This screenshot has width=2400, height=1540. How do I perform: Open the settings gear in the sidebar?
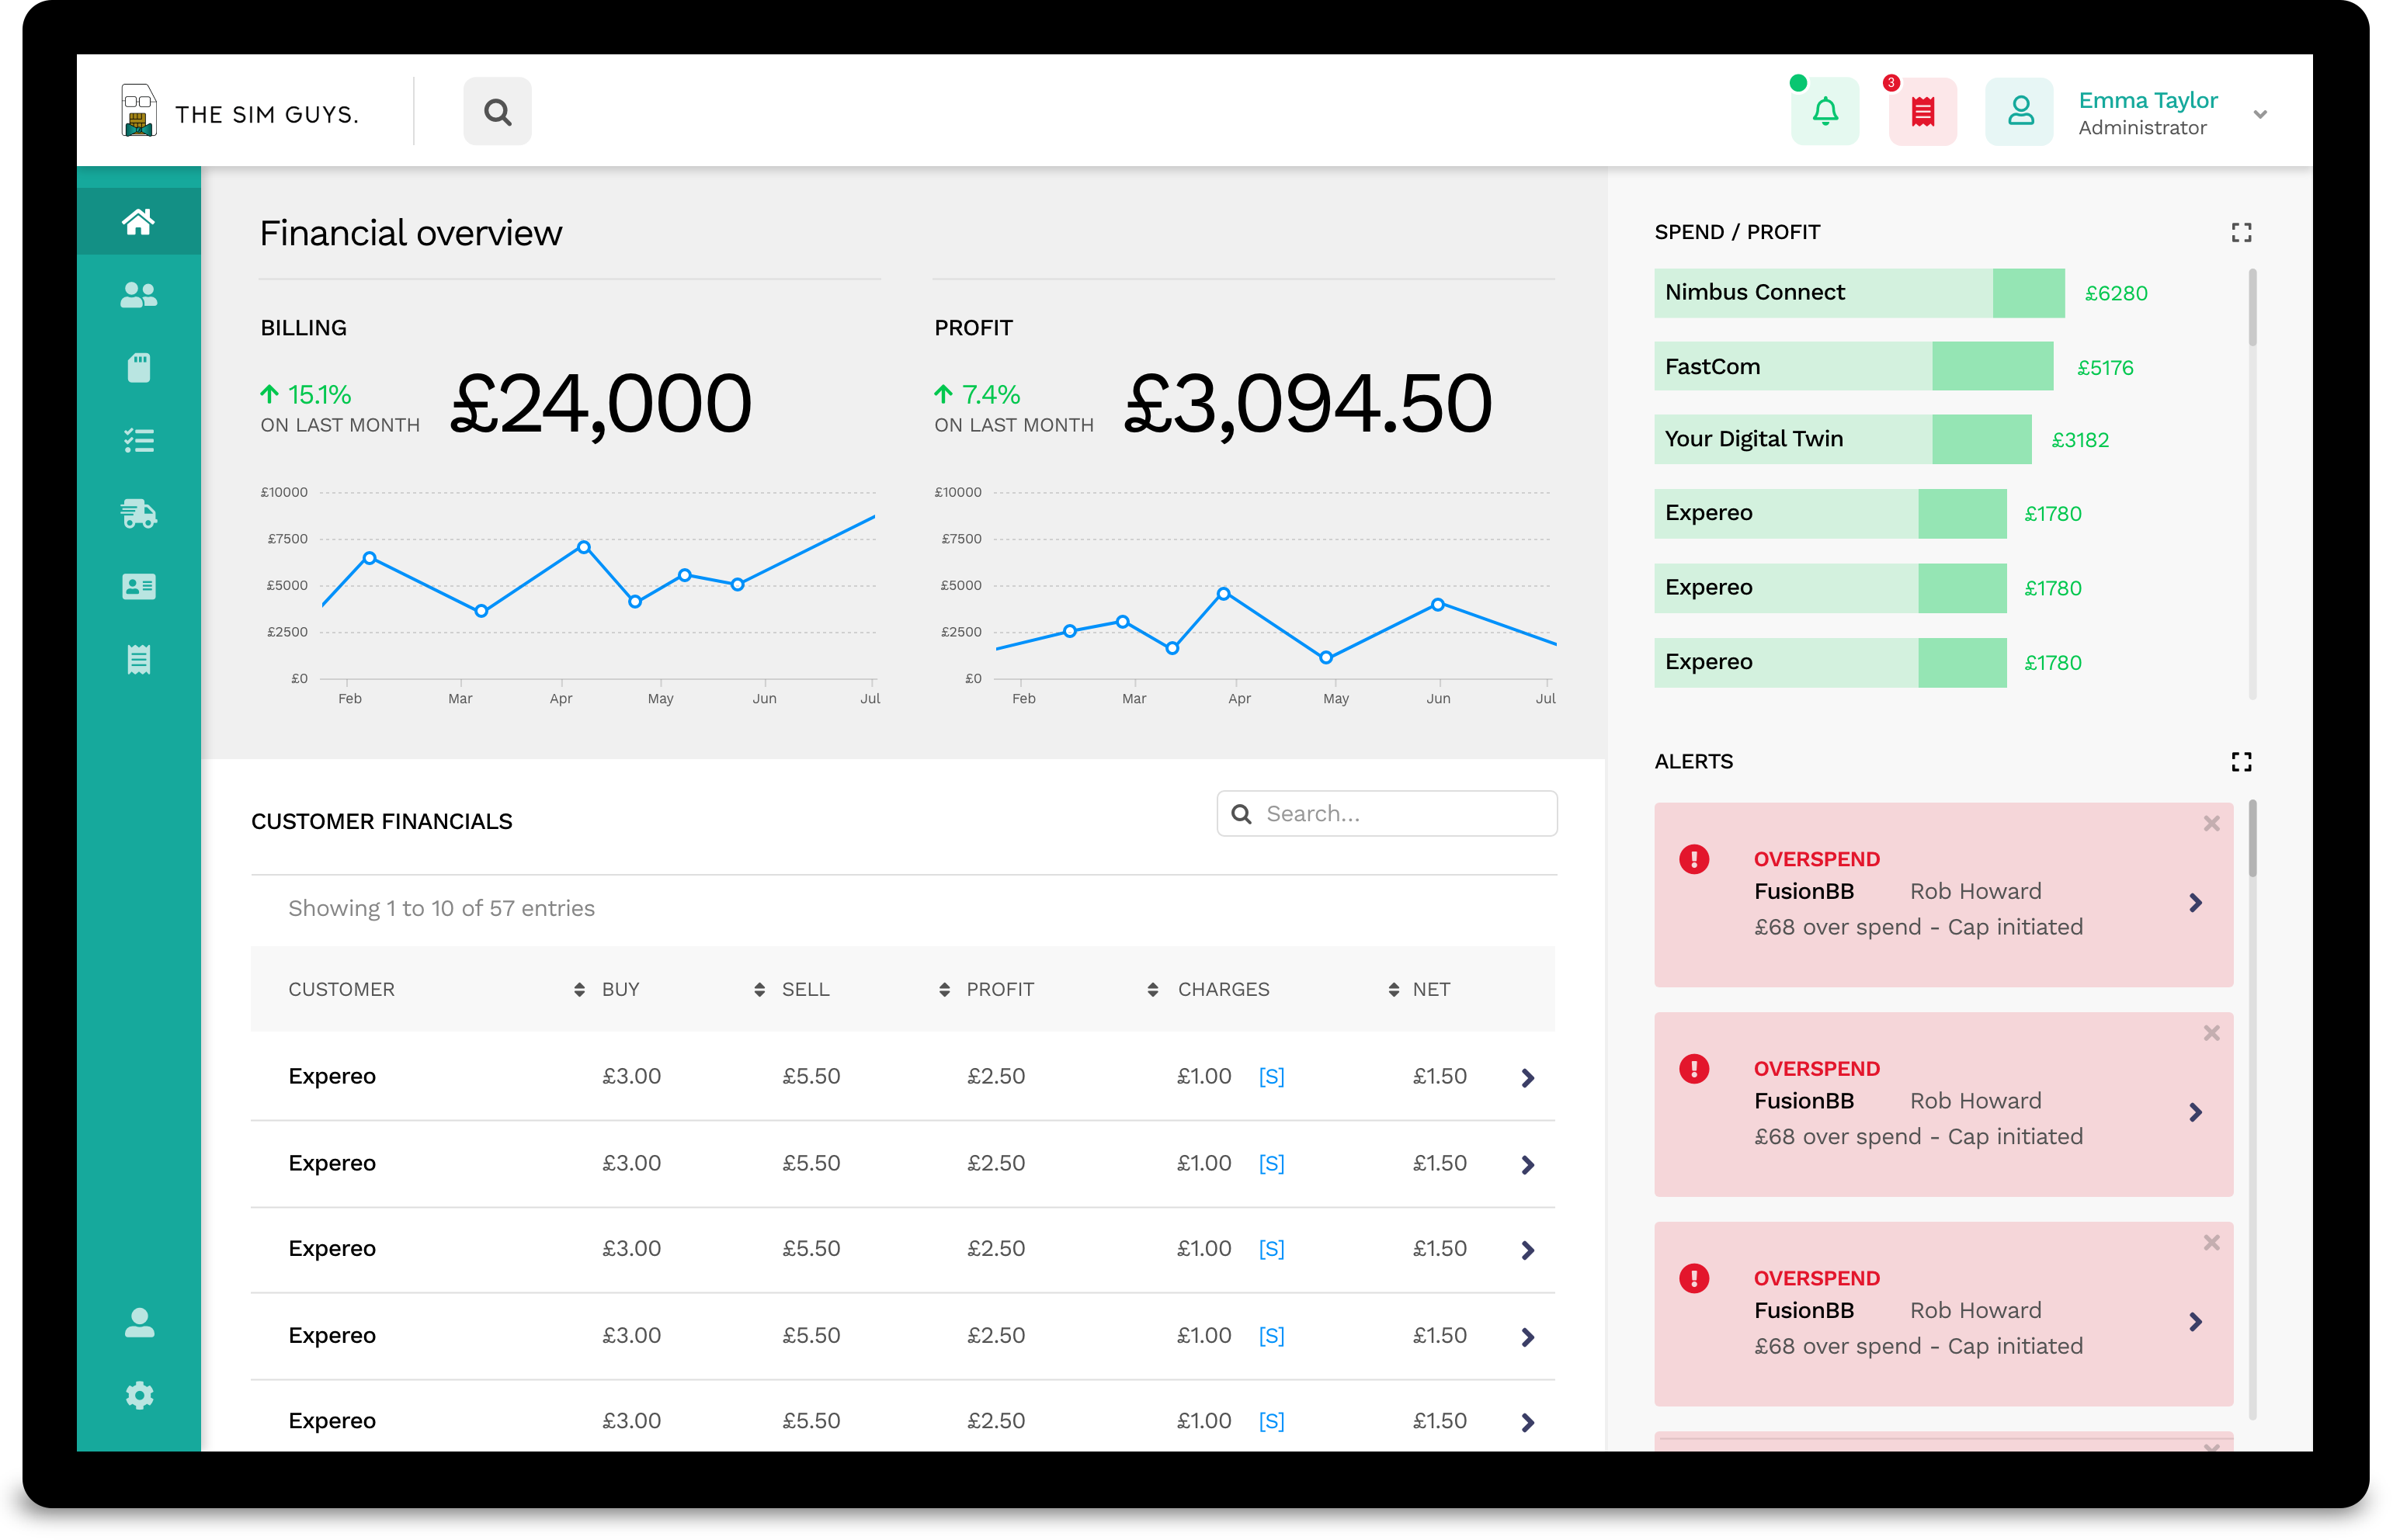tap(139, 1396)
